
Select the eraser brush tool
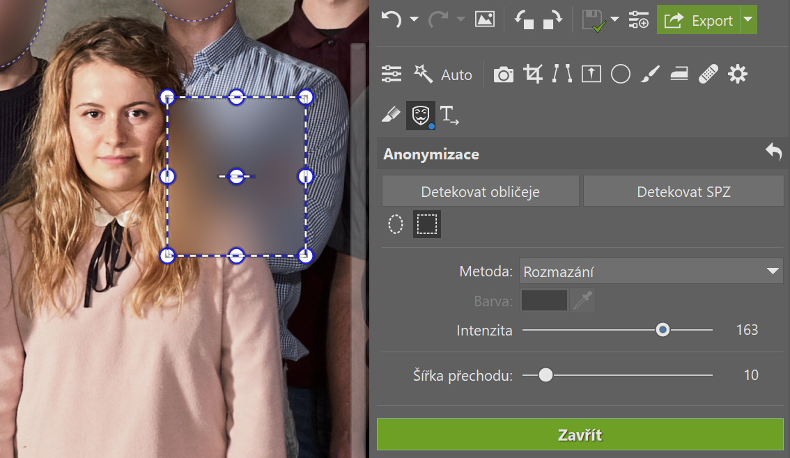[391, 115]
